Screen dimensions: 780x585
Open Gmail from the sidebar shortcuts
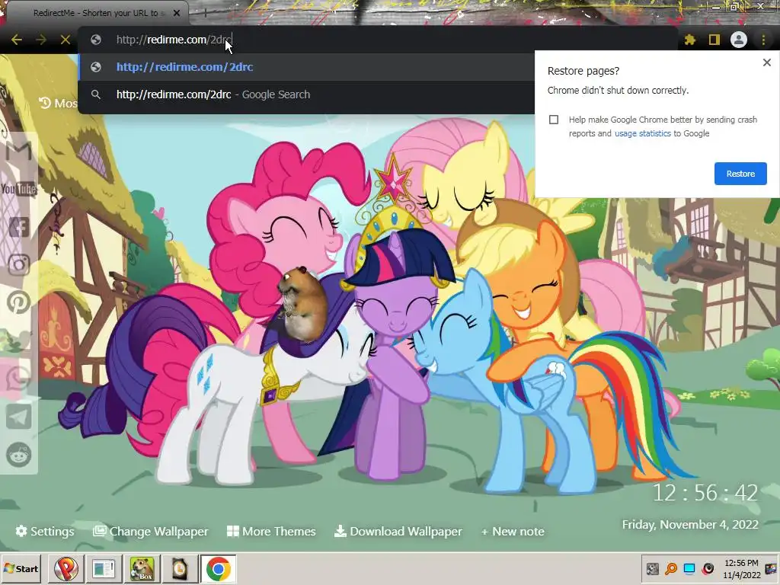(18, 151)
